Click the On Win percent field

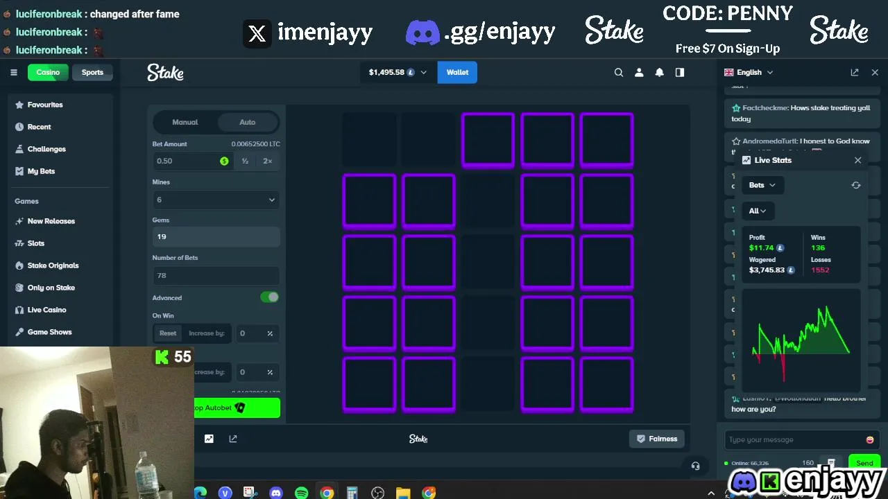point(257,333)
